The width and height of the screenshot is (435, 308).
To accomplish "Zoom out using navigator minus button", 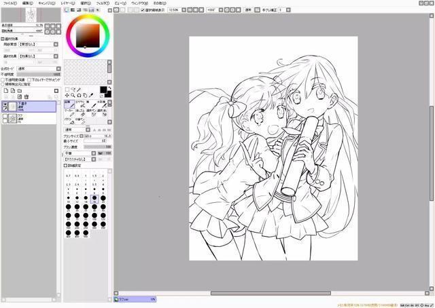I will [47, 26].
